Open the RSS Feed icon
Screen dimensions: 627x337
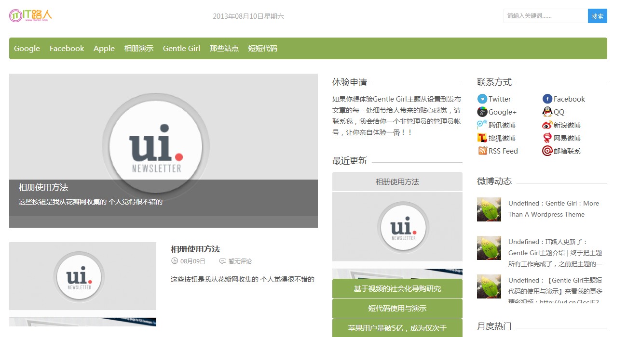coord(482,151)
